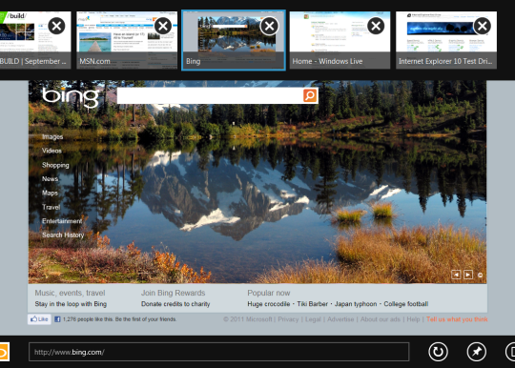This screenshot has height=368, width=515.
Task: Close the MSN.com tab
Action: [x=163, y=26]
